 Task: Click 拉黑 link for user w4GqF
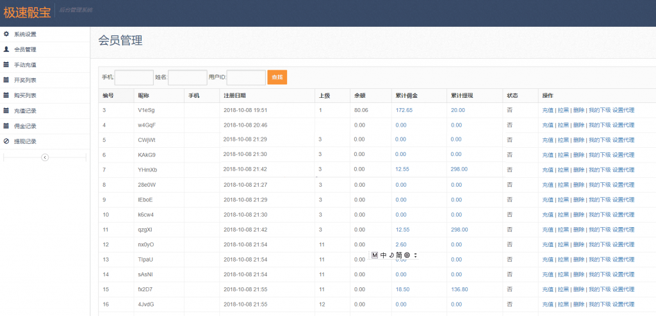click(x=563, y=125)
